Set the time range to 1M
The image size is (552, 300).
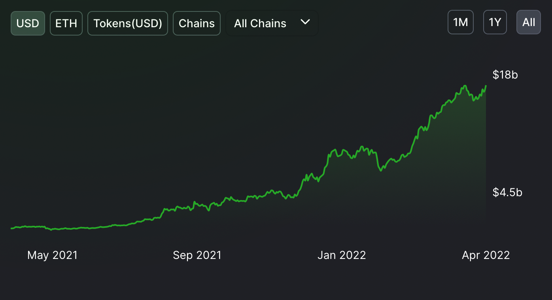460,22
